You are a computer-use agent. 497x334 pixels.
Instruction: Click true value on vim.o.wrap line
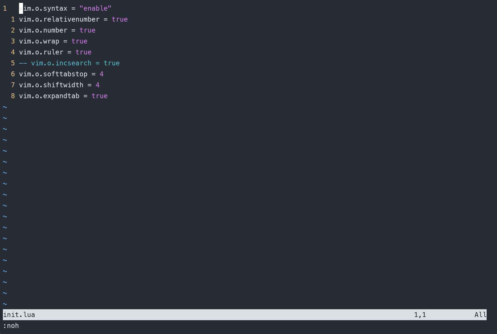pos(79,41)
